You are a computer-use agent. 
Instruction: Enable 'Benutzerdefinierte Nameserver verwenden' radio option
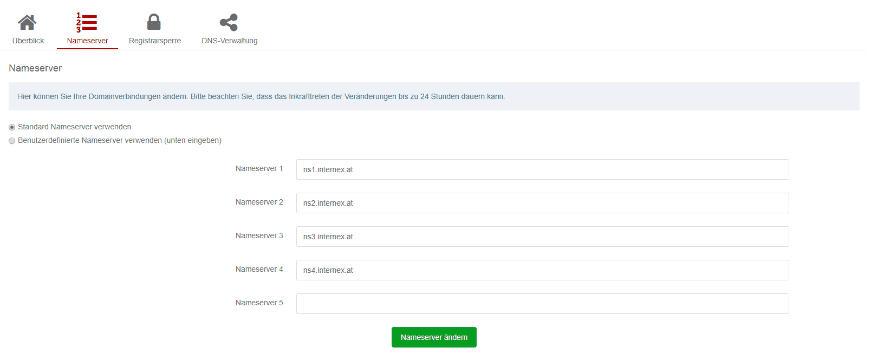[12, 141]
